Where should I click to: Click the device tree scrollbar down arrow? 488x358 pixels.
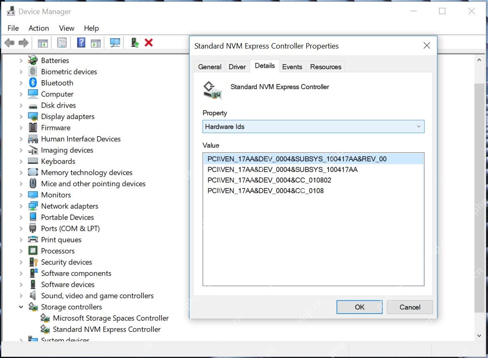[x=479, y=336]
